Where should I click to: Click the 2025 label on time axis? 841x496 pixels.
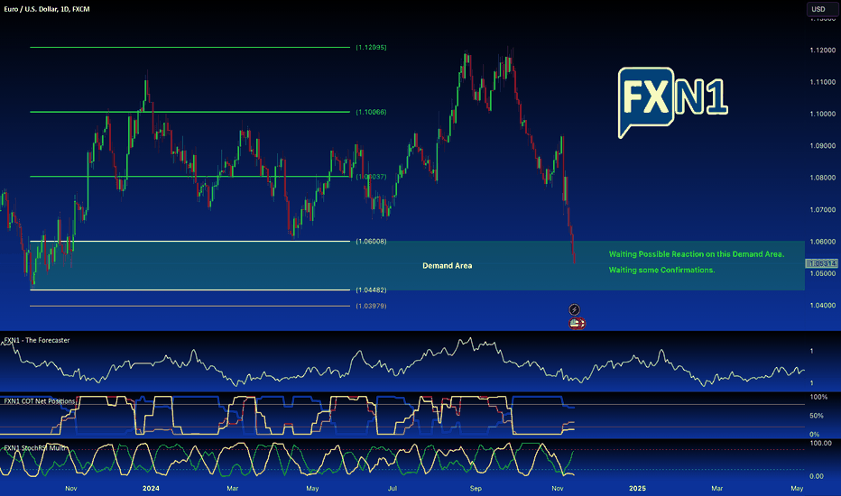point(637,489)
